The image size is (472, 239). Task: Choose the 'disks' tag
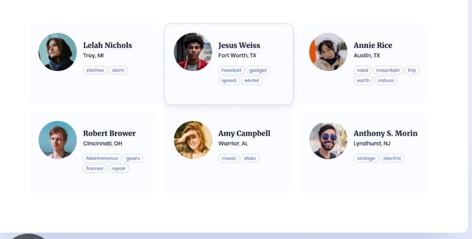point(250,158)
